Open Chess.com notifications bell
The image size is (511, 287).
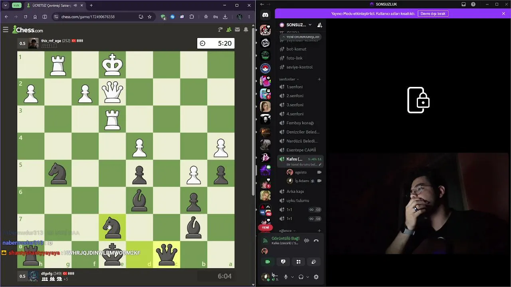[246, 29]
